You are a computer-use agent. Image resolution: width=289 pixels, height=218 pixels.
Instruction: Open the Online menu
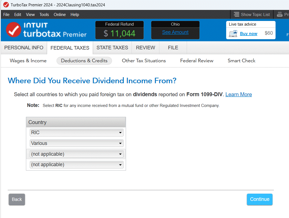click(x=60, y=15)
